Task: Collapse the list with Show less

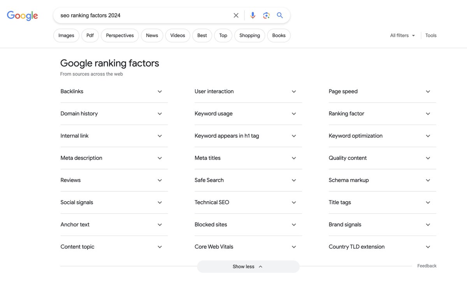Action: (x=248, y=267)
